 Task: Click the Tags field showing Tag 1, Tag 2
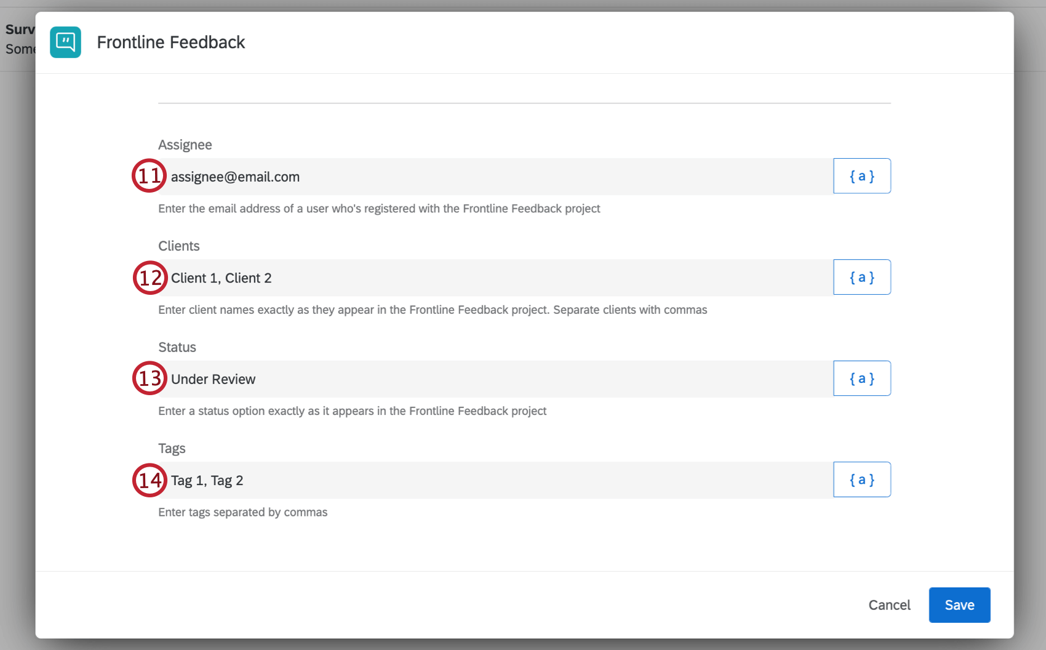[431, 479]
